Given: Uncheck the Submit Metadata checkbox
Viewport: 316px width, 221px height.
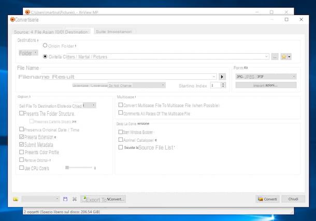Looking at the screenshot, I should 21,144.
